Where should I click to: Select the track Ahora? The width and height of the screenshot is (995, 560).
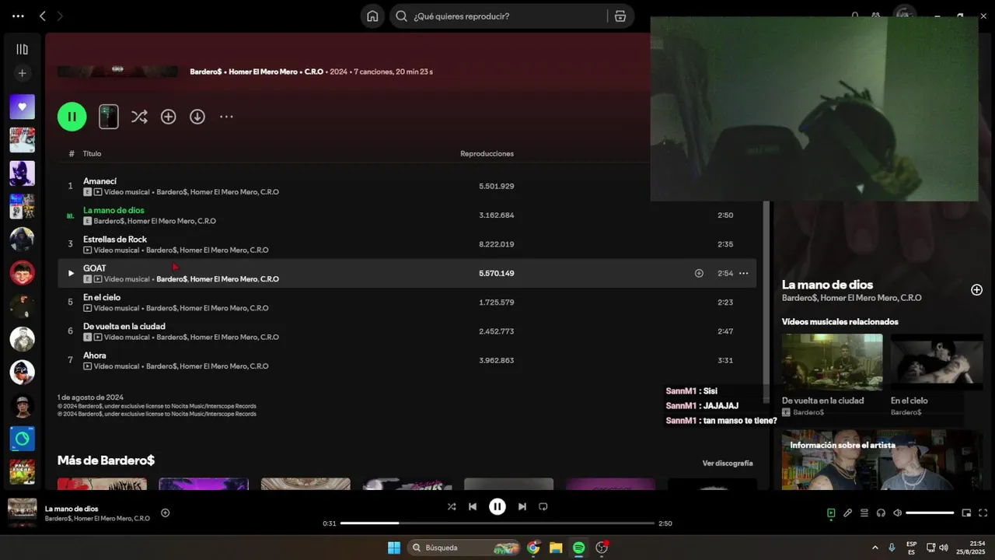(95, 355)
